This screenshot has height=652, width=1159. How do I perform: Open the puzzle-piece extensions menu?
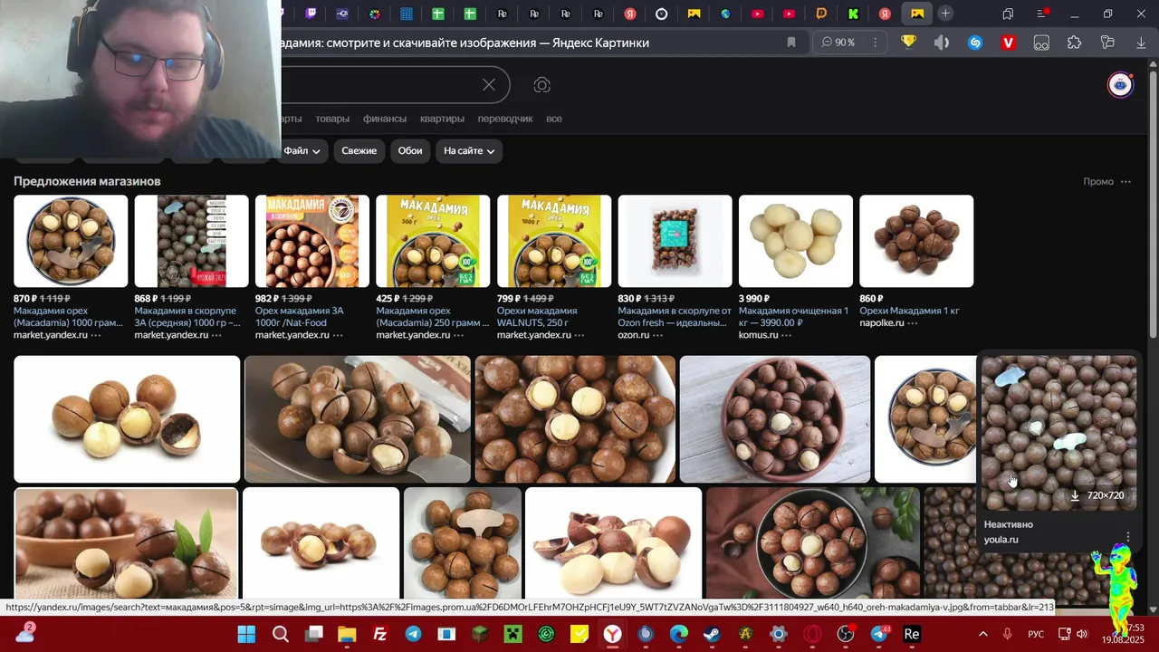tap(1074, 43)
